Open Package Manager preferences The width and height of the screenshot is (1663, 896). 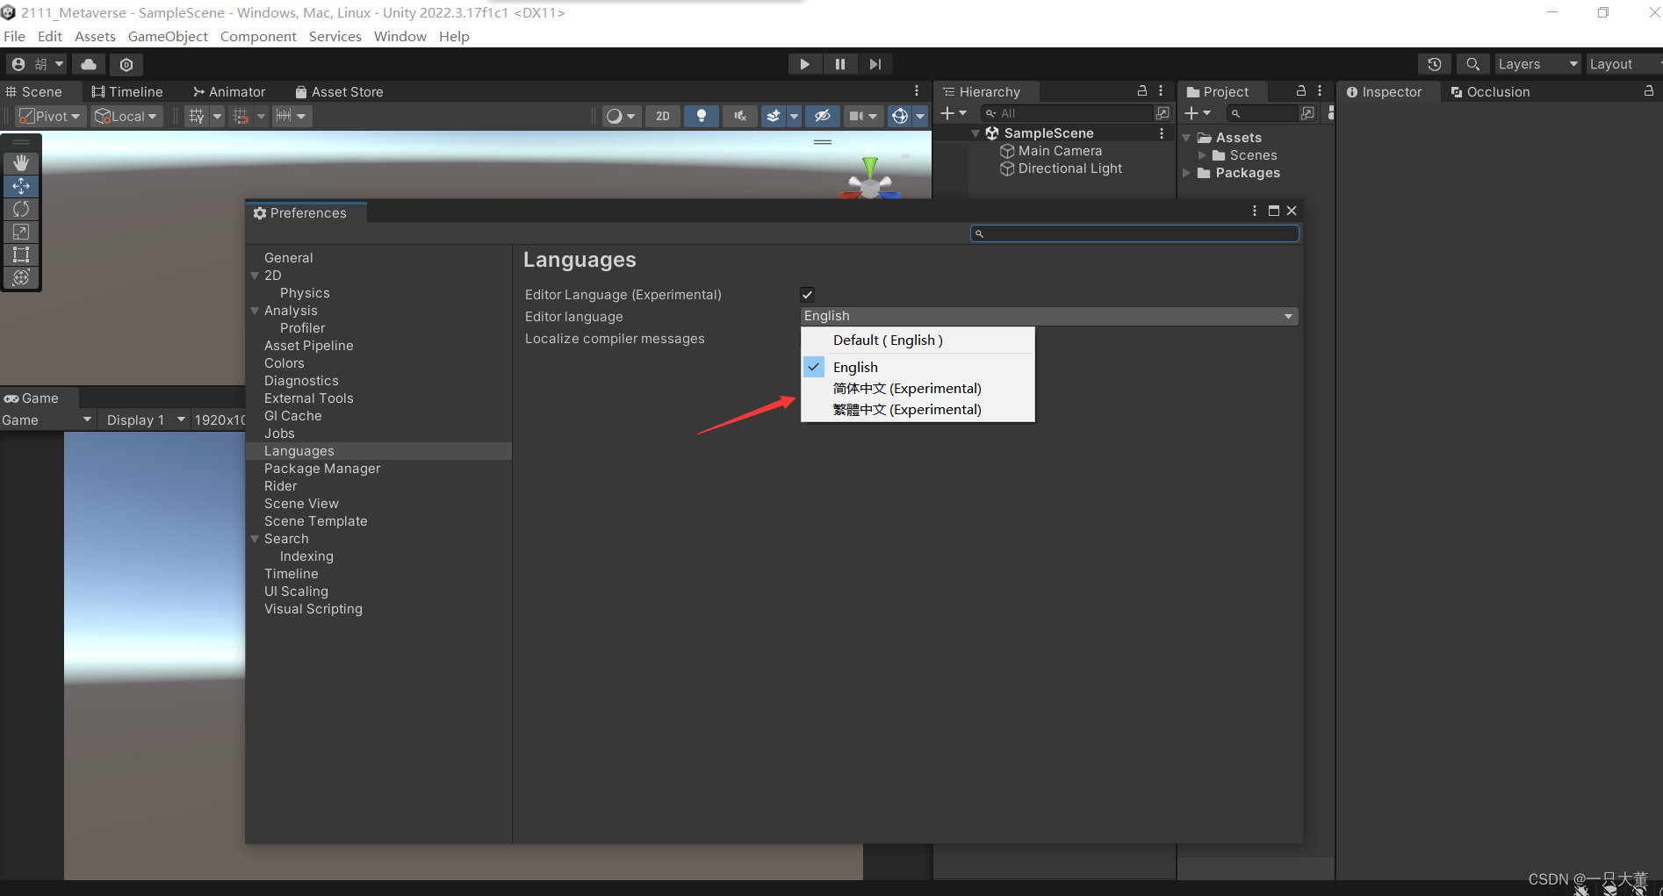(x=322, y=469)
